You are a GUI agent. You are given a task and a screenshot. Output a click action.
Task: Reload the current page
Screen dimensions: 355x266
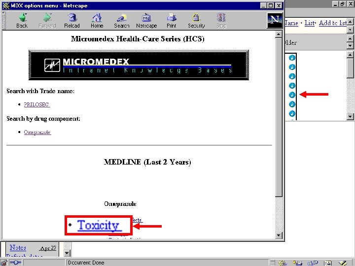72,21
